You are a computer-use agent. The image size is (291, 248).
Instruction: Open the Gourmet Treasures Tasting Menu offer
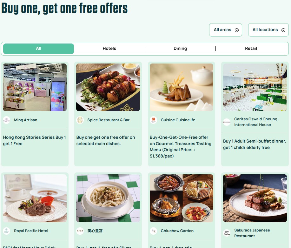[x=181, y=147]
